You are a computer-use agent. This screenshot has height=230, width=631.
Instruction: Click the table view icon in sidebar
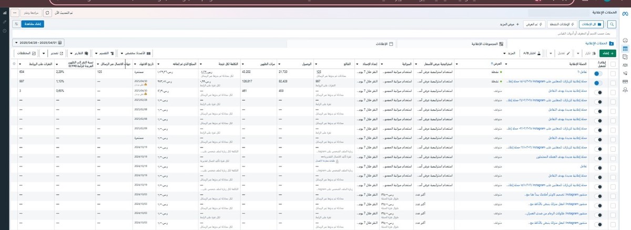click(625, 48)
